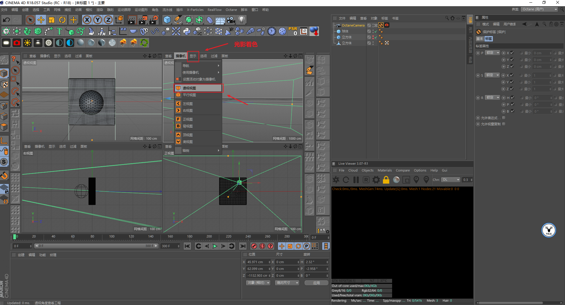Click the red Octane camera icon
This screenshot has height=305, width=565.
tap(17, 43)
